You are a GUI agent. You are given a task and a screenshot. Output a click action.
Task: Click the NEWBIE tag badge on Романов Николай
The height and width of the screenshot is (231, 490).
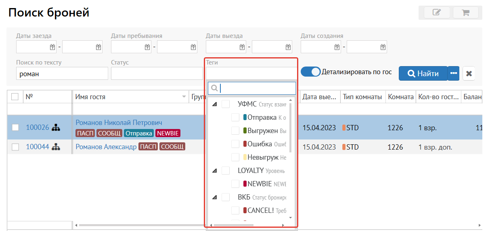tap(168, 133)
